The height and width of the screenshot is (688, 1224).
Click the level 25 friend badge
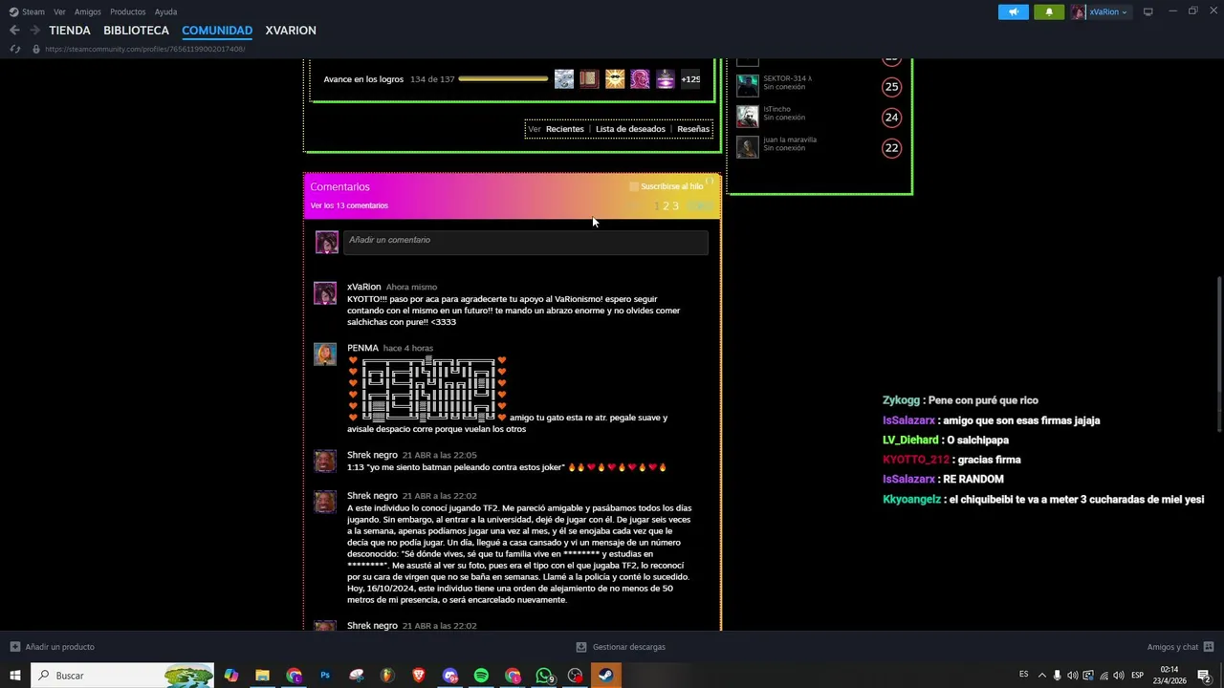[891, 87]
